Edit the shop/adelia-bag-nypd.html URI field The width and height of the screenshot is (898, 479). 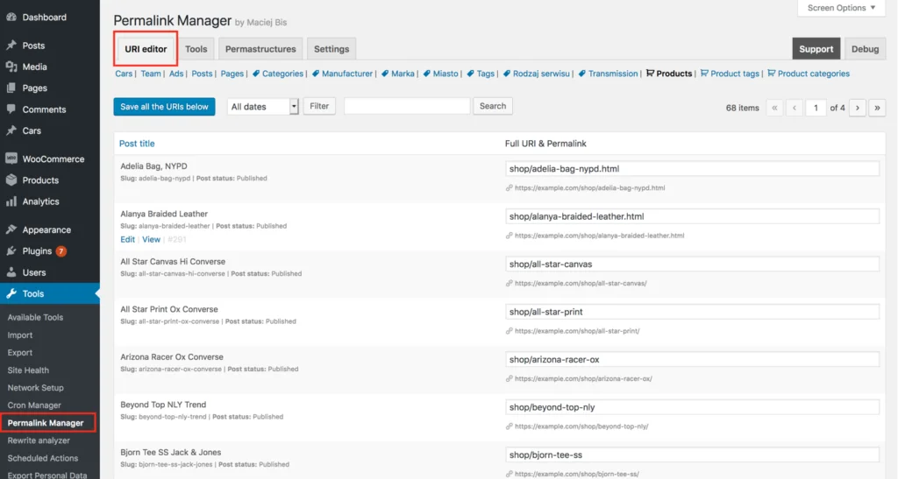click(693, 169)
